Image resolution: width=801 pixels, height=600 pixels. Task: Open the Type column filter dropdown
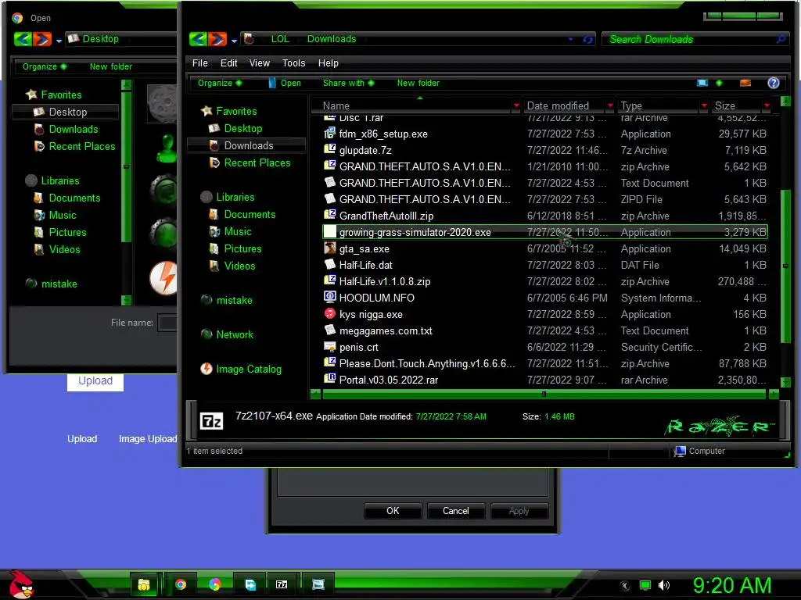(x=704, y=105)
